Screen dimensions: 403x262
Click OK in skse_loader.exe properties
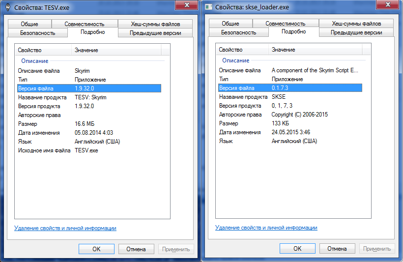pyautogui.click(x=297, y=248)
